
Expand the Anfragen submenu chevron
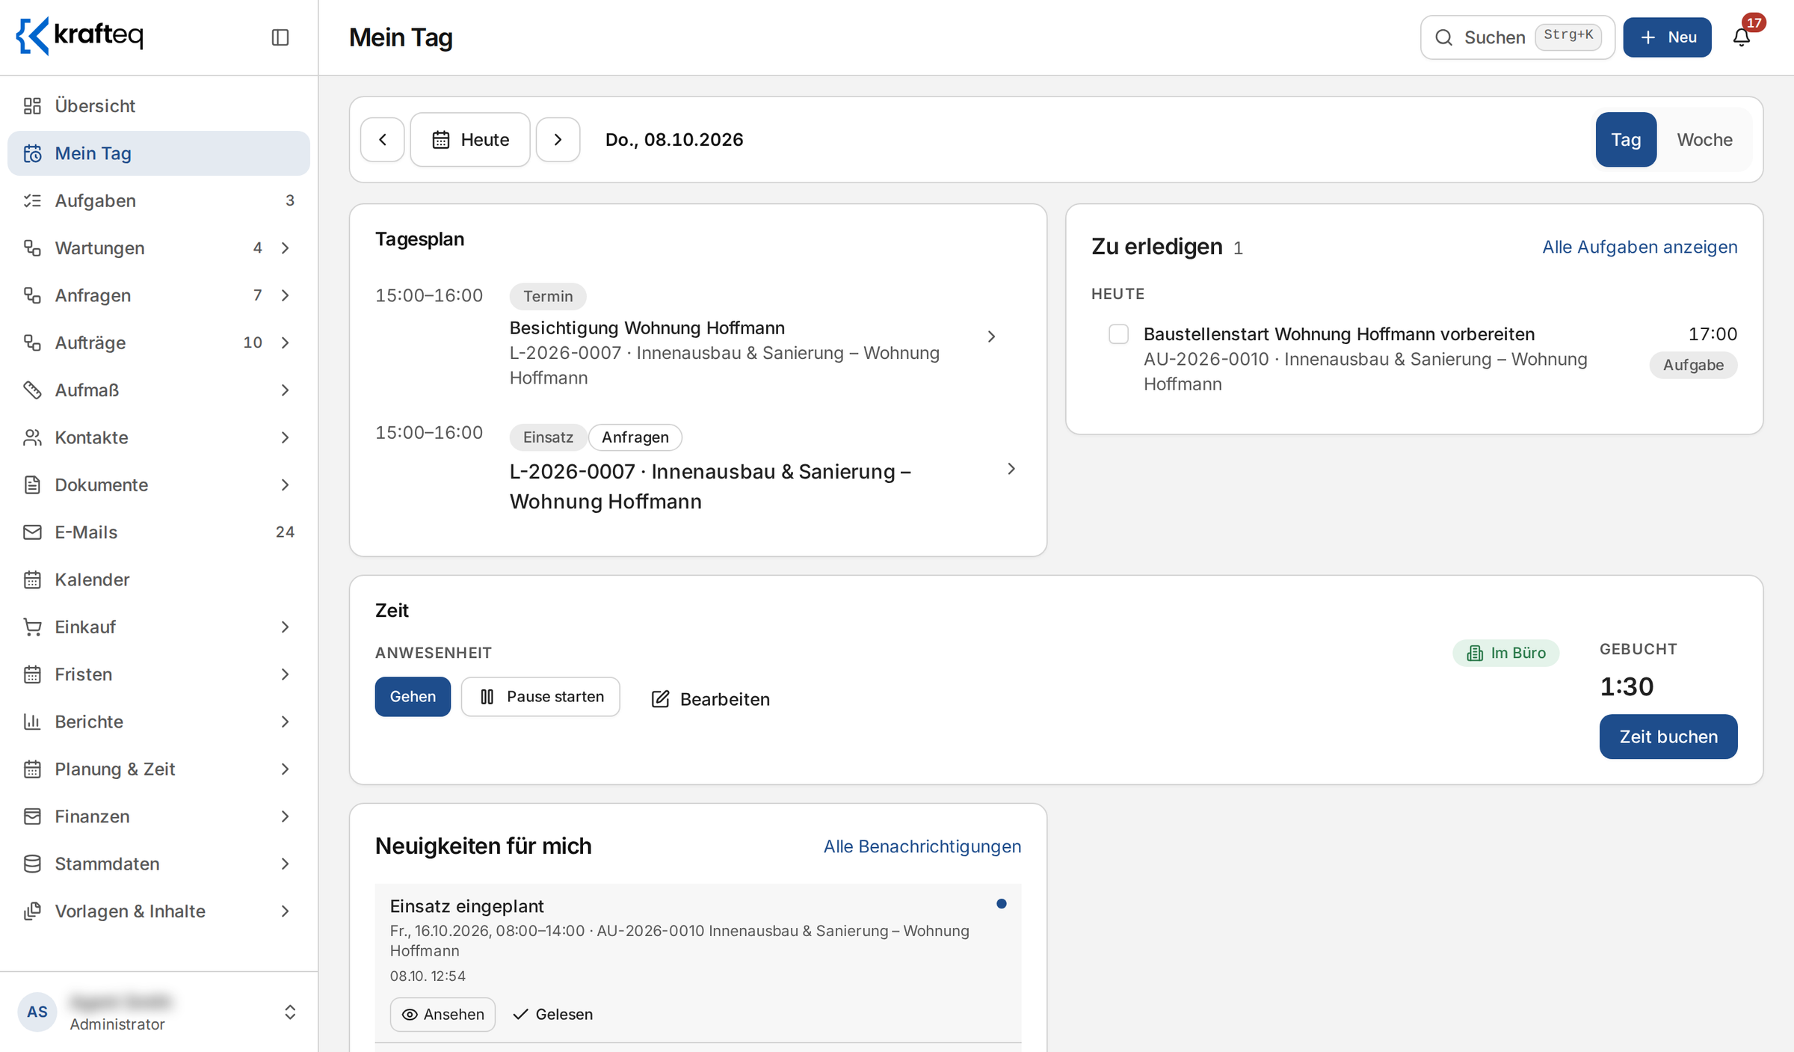tap(285, 295)
